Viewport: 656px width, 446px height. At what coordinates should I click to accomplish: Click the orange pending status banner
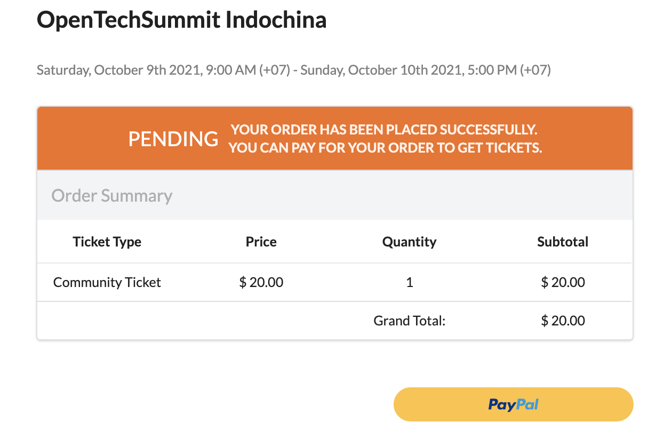[335, 139]
